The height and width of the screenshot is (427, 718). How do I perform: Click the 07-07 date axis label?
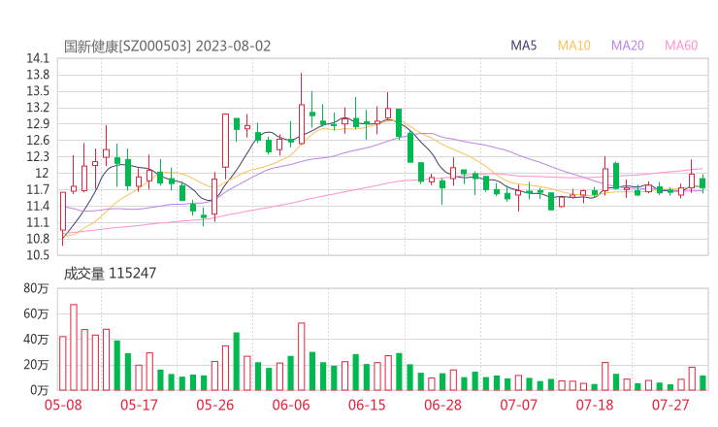[518, 405]
